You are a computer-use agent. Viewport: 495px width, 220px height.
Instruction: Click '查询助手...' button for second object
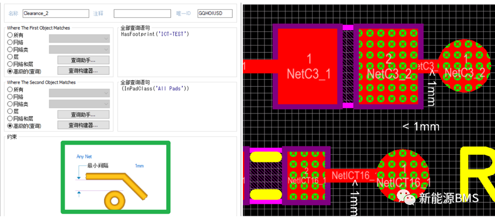pos(83,114)
